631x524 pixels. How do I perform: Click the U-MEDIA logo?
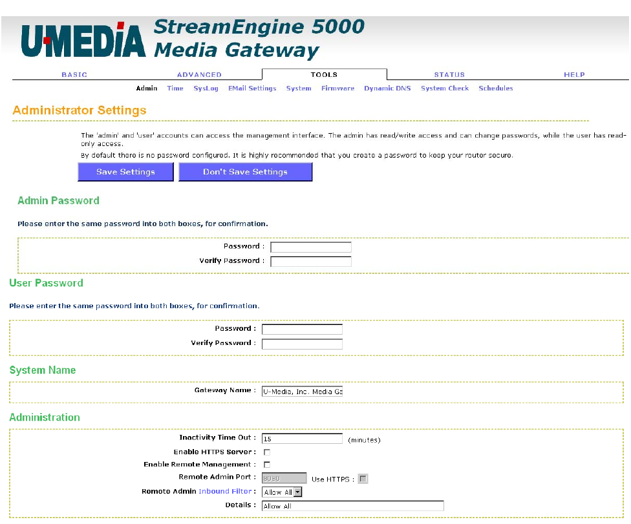tap(83, 40)
